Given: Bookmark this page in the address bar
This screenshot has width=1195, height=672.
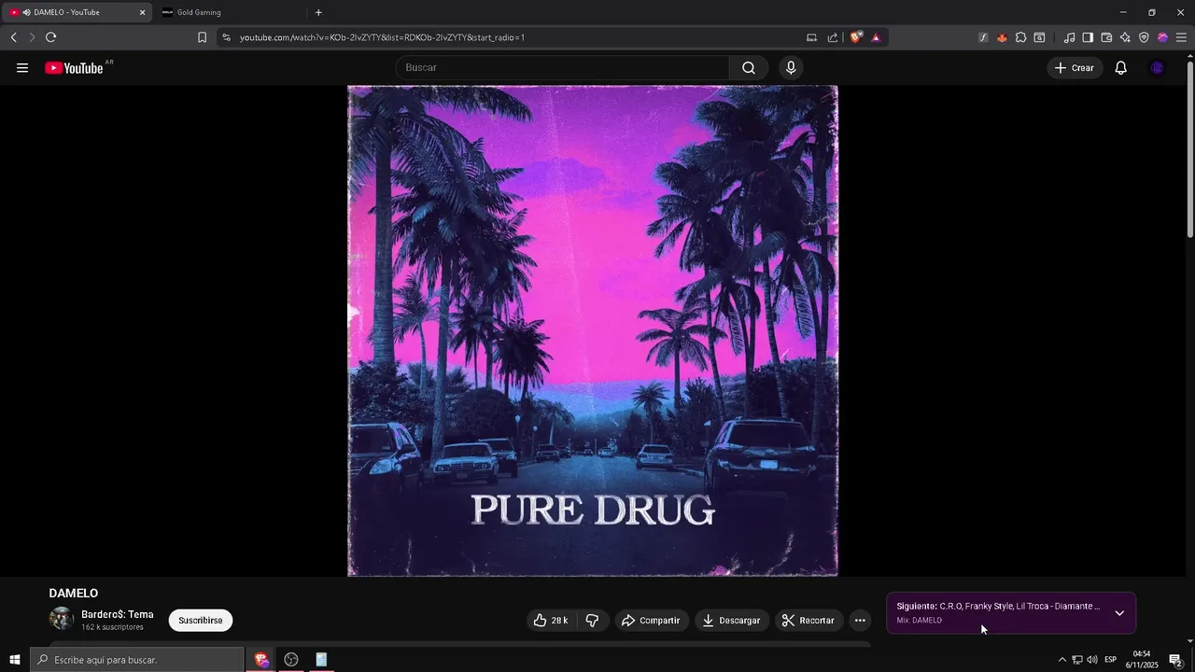Looking at the screenshot, I should pos(202,37).
